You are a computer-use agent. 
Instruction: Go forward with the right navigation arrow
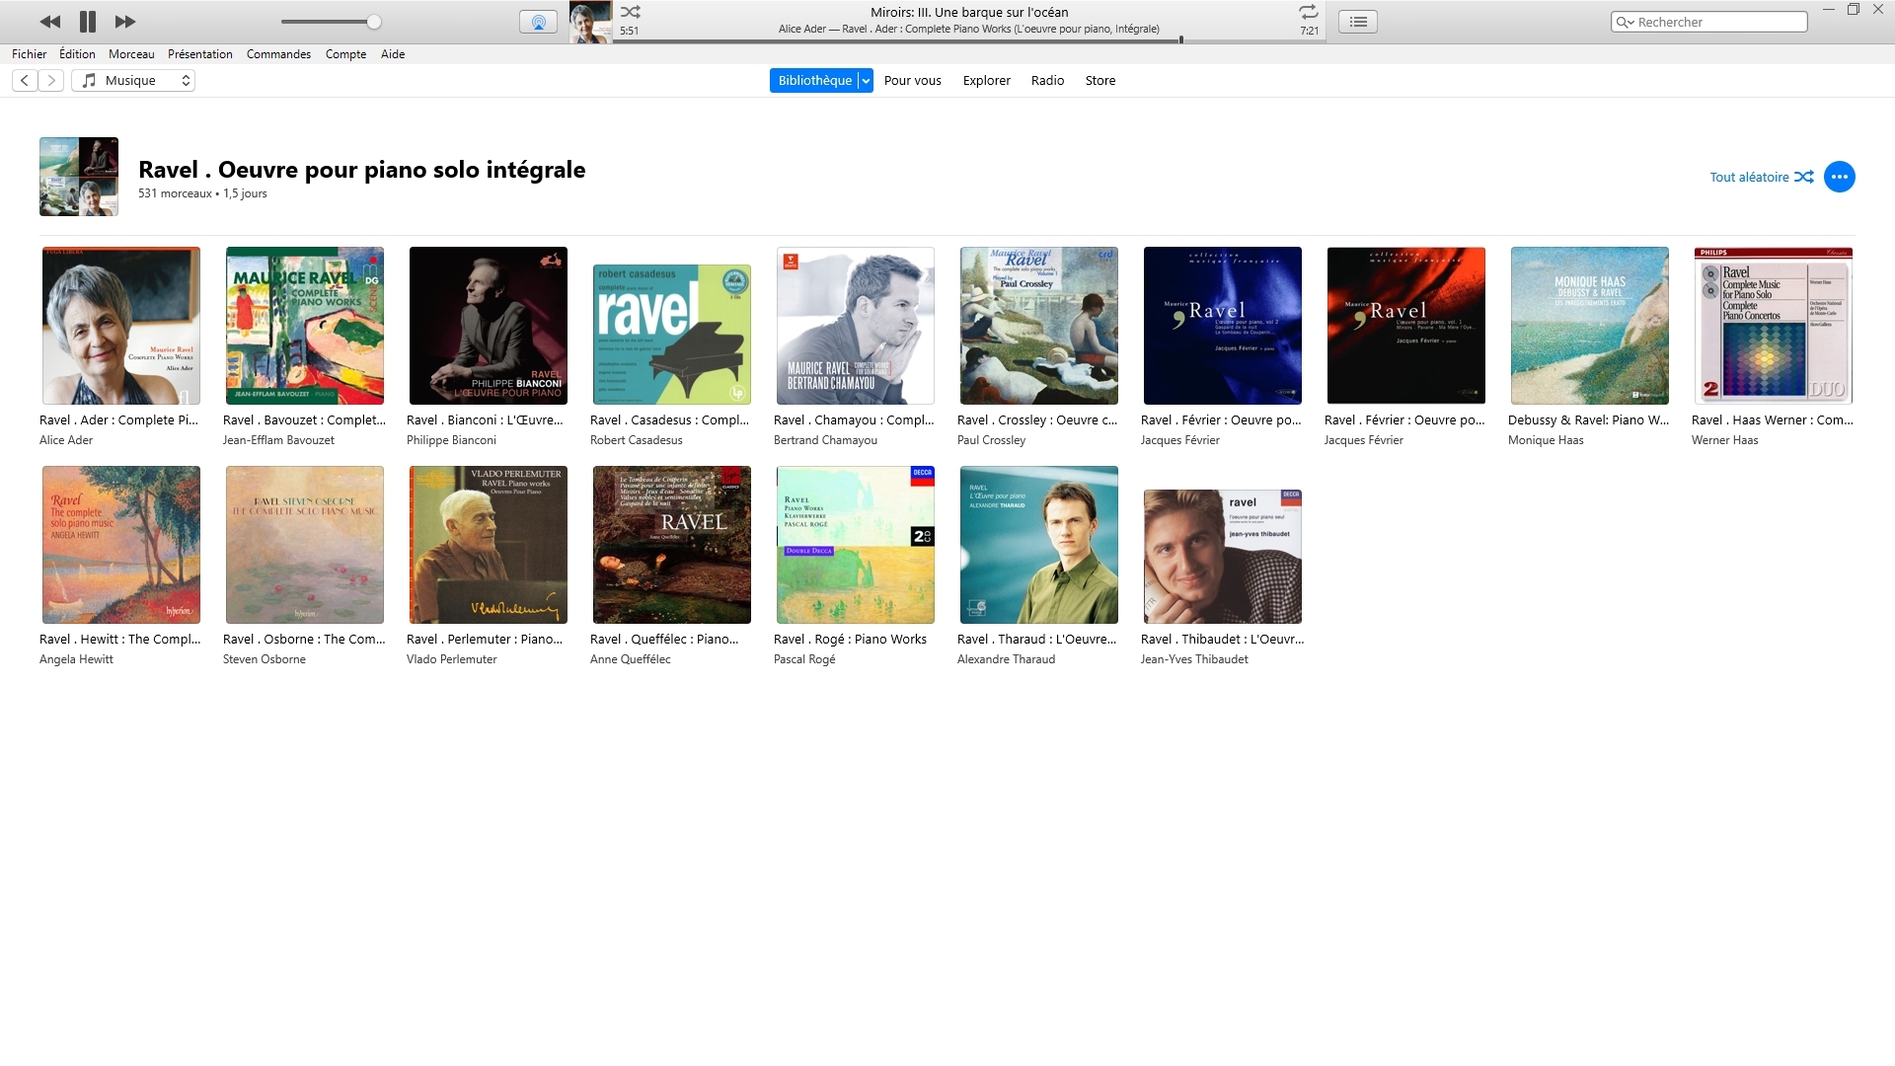(51, 81)
